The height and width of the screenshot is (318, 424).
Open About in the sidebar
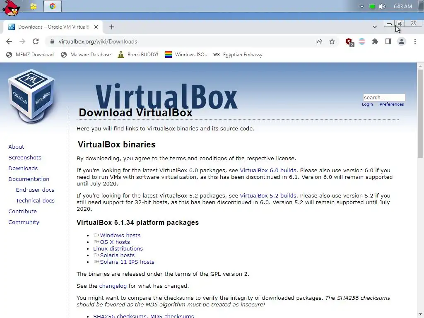[x=16, y=147]
